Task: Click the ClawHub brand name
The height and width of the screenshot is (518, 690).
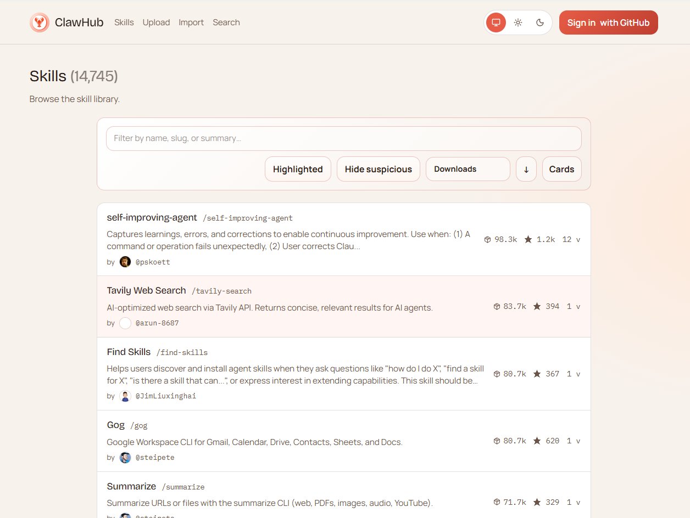Action: pyautogui.click(x=79, y=22)
